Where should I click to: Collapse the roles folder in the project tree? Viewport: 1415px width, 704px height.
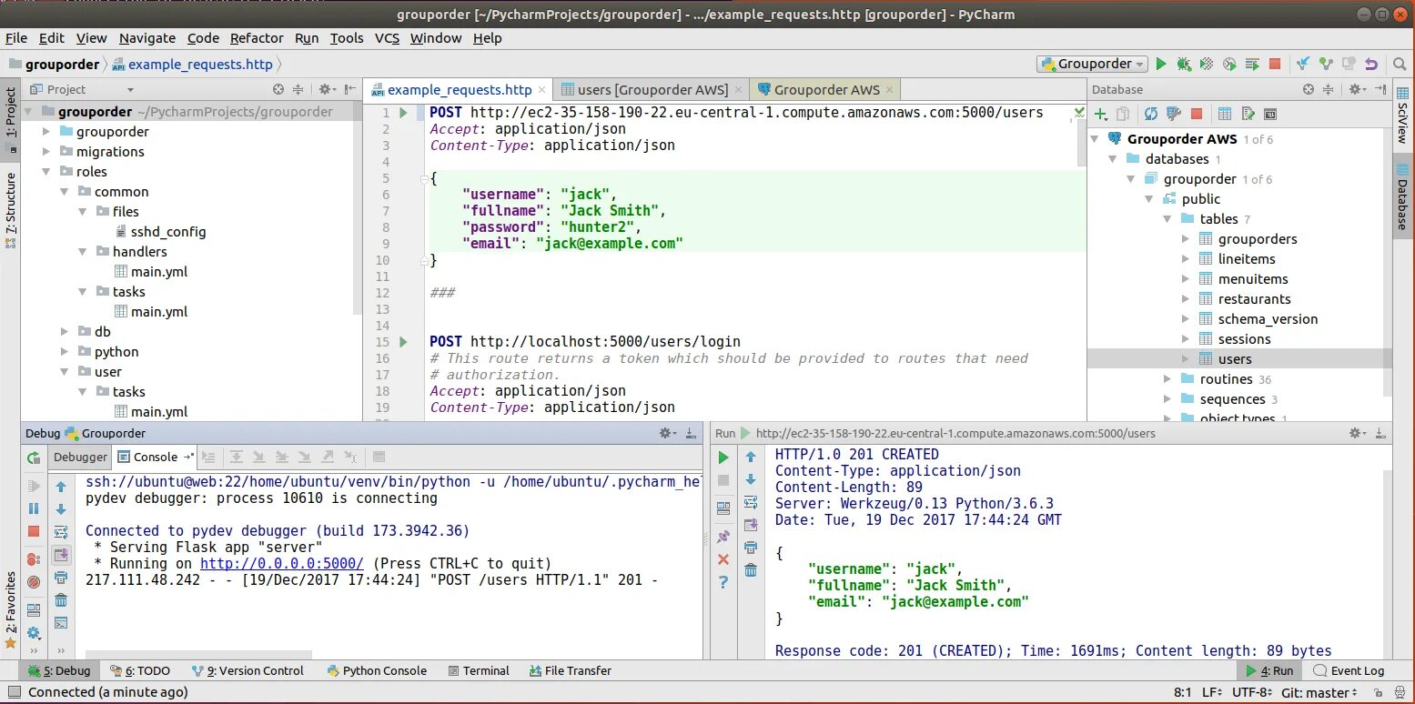coord(46,172)
